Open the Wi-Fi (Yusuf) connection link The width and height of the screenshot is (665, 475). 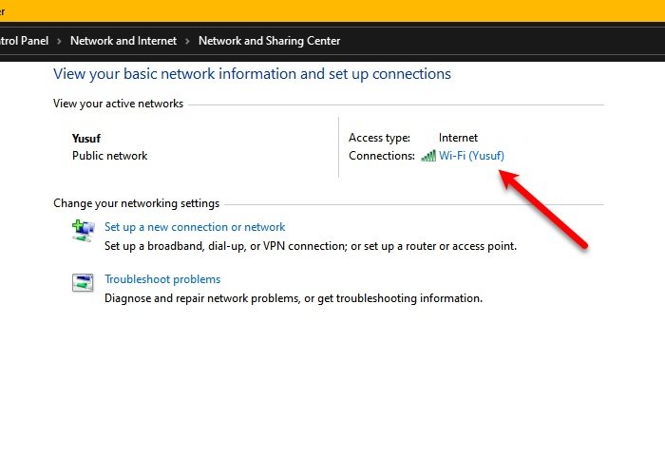pos(471,156)
